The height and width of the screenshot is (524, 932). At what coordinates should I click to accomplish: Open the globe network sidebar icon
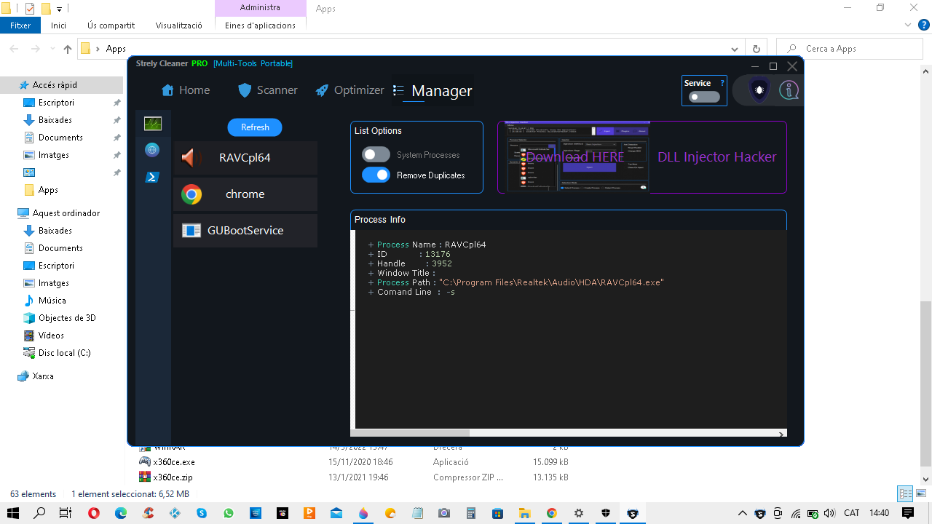coord(152,150)
